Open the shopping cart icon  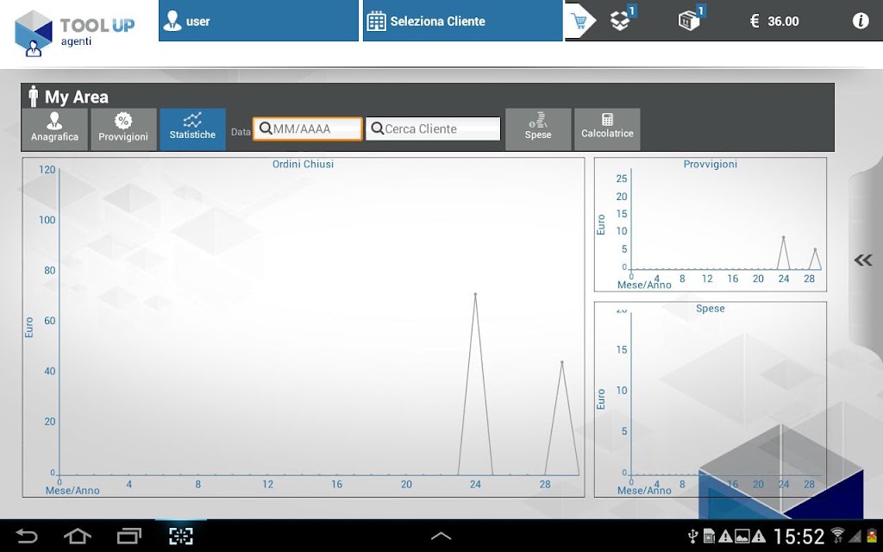pos(579,22)
